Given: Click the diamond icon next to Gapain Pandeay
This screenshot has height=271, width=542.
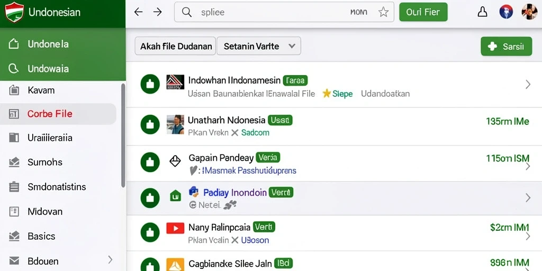Looking at the screenshot, I should click(x=175, y=161).
